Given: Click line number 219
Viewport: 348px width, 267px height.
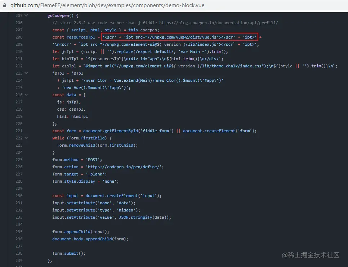Looking at the screenshot, I should pos(19,116).
